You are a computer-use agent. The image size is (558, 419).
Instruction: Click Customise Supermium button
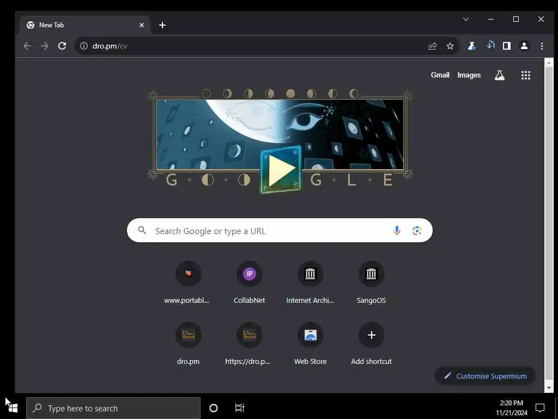click(485, 376)
